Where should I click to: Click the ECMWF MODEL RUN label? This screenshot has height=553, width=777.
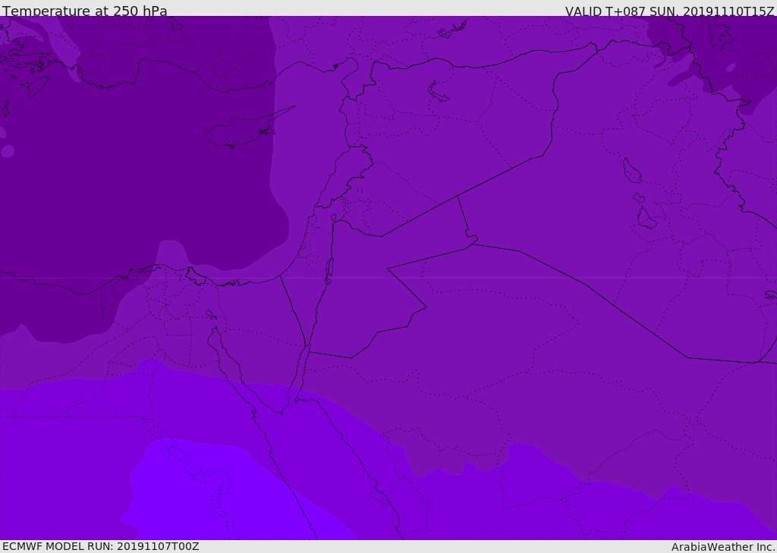click(100, 546)
